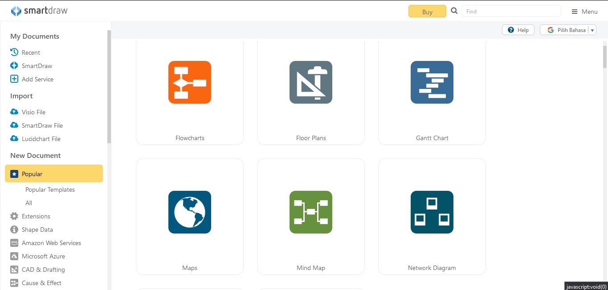
Task: Click the SmartDraw service icon in sidebar
Action: (14, 65)
